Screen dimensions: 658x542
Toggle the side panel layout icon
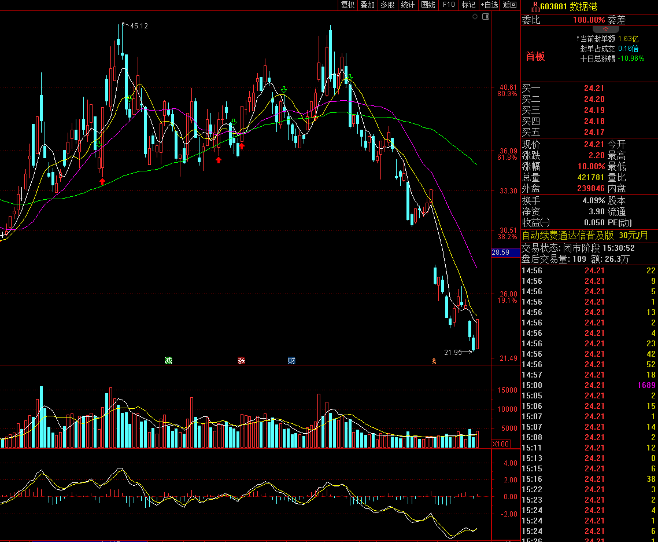pyautogui.click(x=486, y=16)
